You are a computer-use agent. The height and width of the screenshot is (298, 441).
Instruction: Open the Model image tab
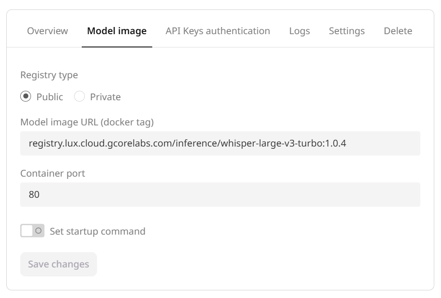point(116,31)
